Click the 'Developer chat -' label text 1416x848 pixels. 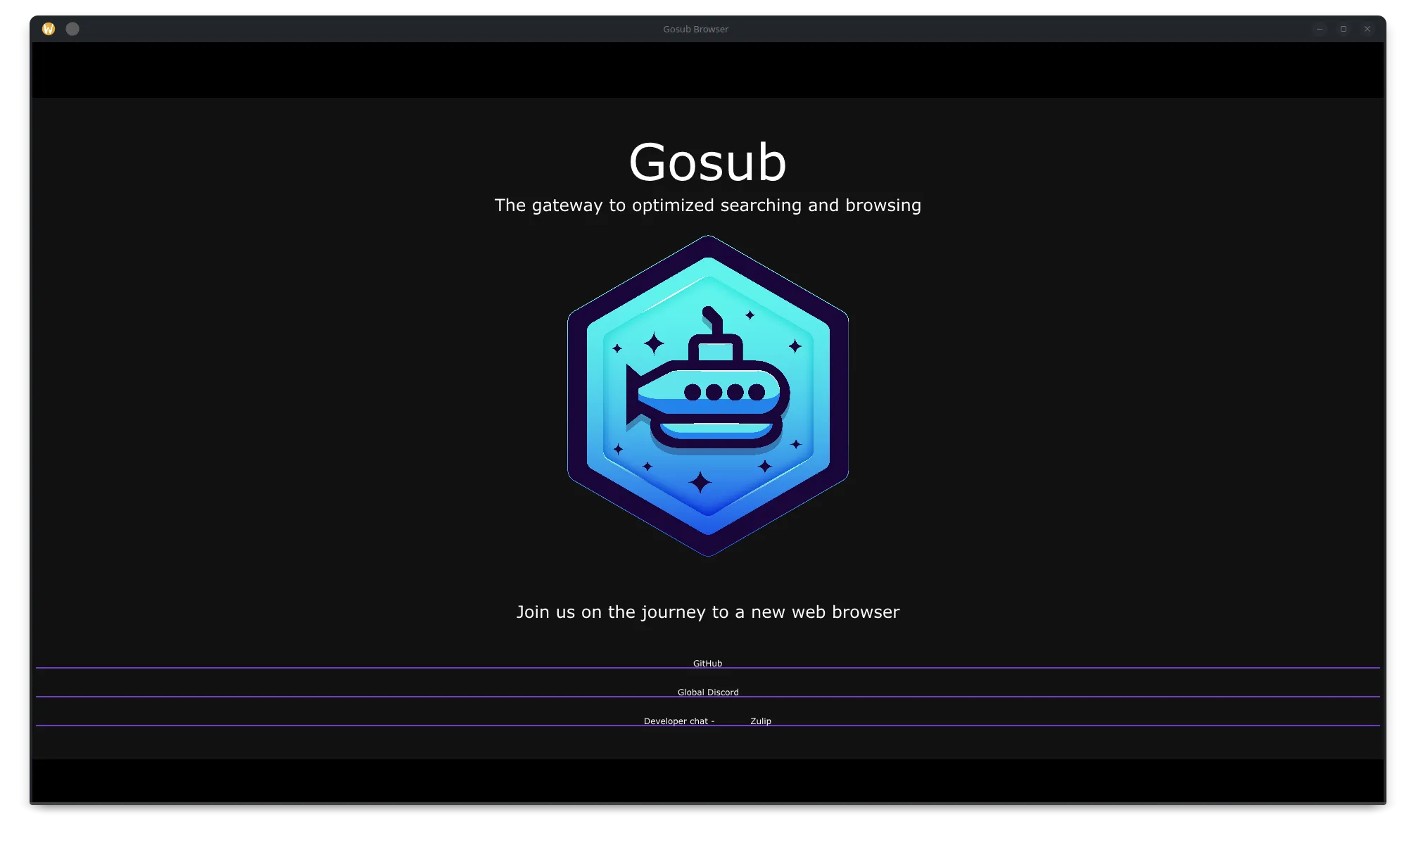pyautogui.click(x=678, y=721)
